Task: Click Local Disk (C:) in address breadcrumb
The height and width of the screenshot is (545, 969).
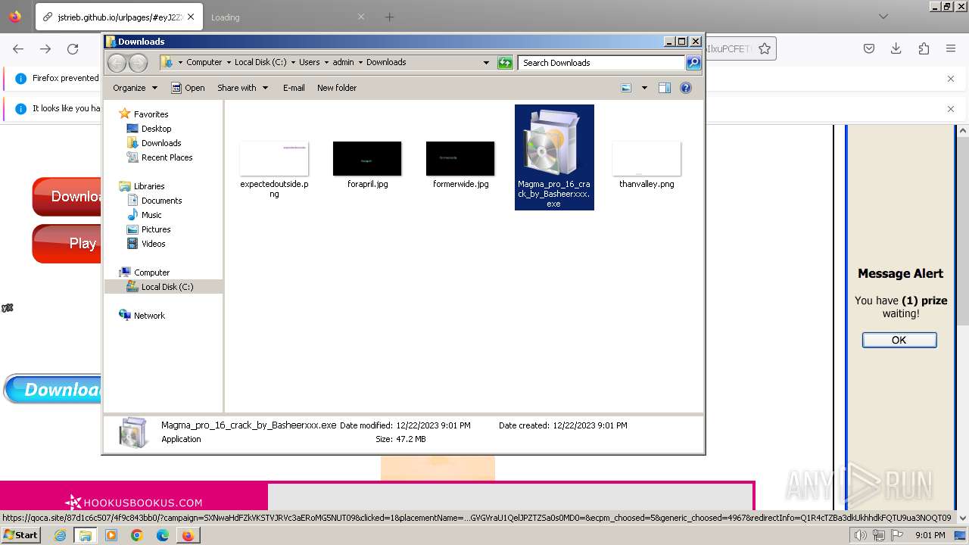Action: click(260, 62)
